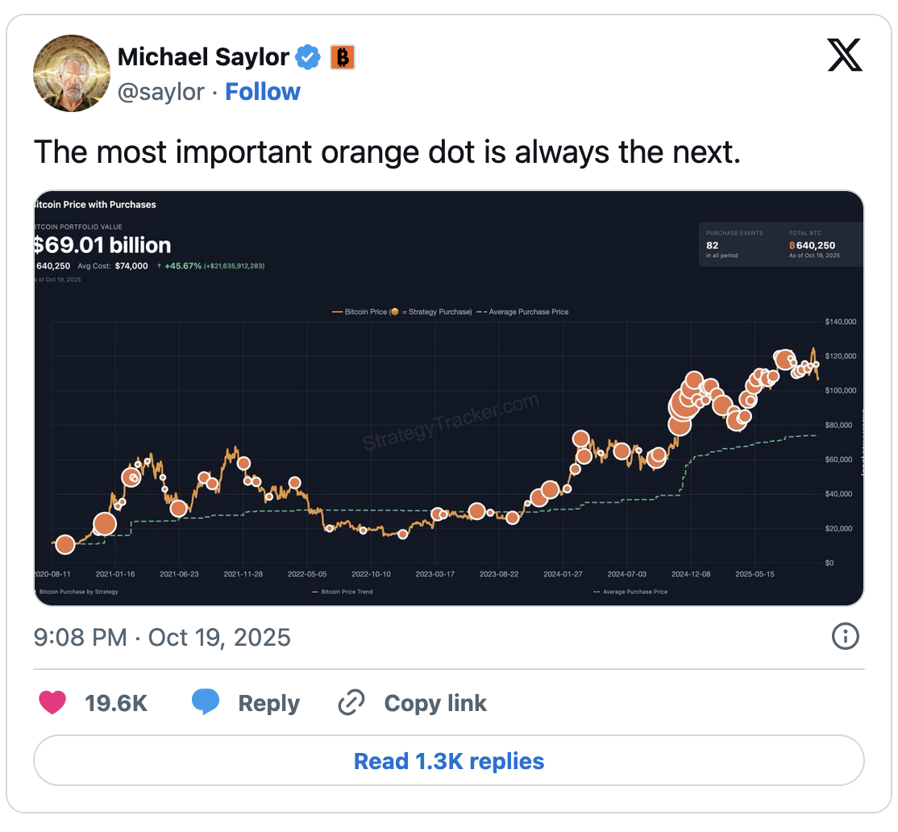Open the tweet info circle icon
The image size is (898, 832).
(x=845, y=637)
